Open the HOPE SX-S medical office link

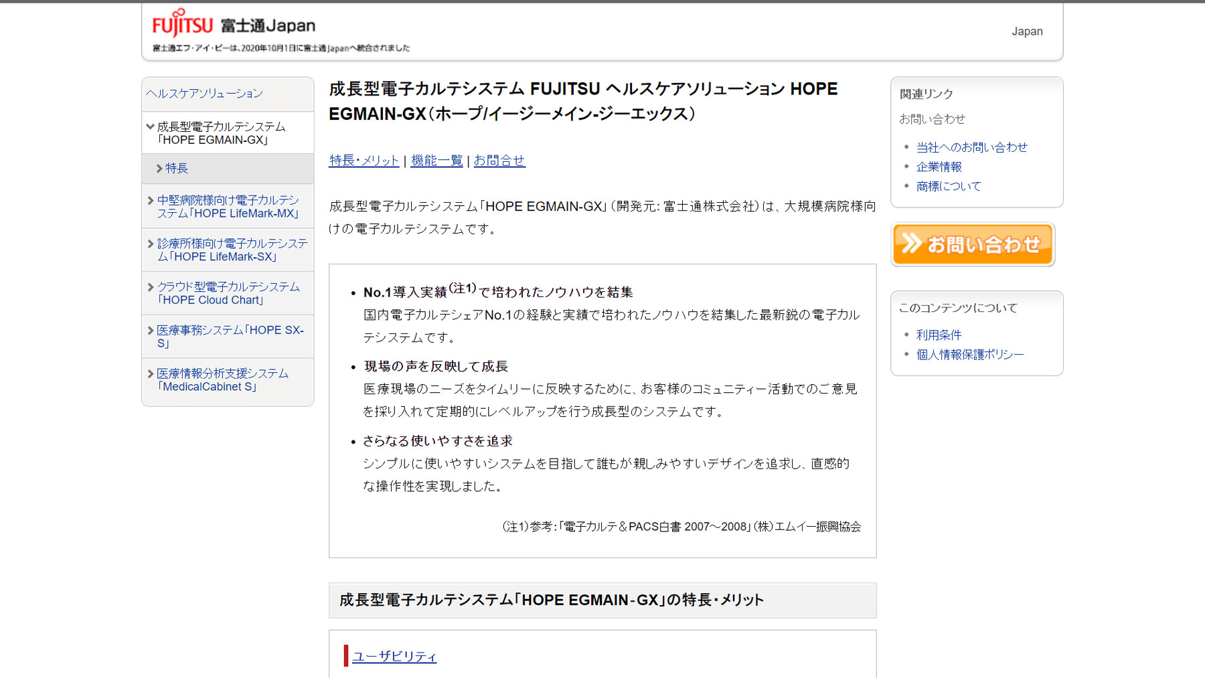(x=230, y=337)
